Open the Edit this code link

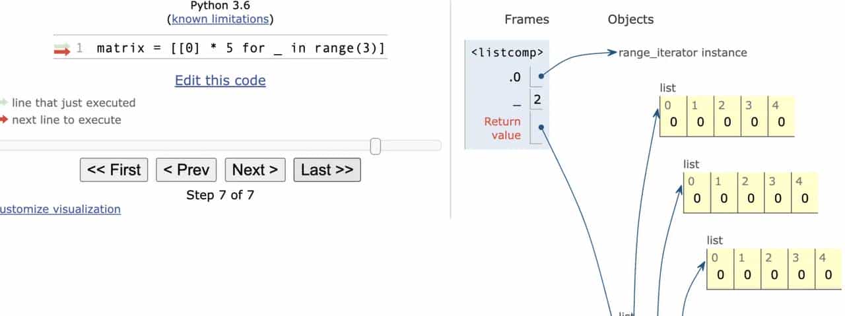pos(220,80)
